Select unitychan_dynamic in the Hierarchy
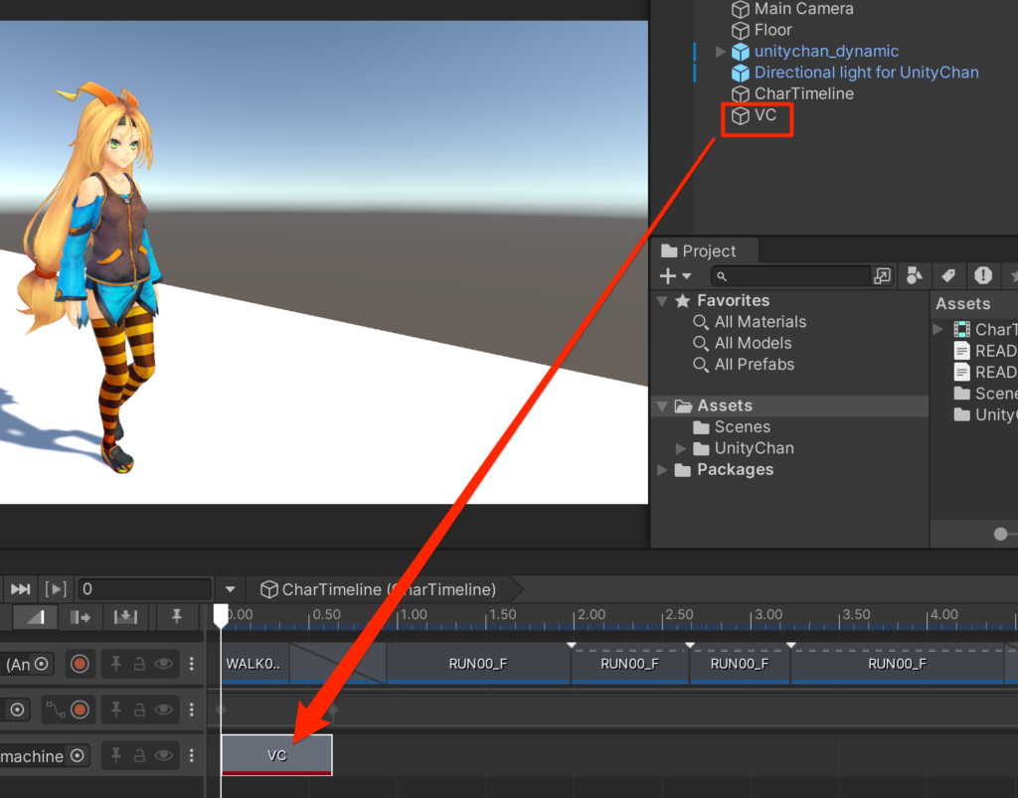1018x798 pixels. 815,52
